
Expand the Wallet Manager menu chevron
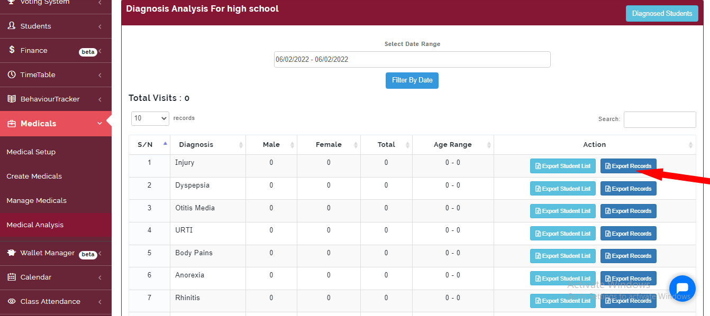point(100,254)
